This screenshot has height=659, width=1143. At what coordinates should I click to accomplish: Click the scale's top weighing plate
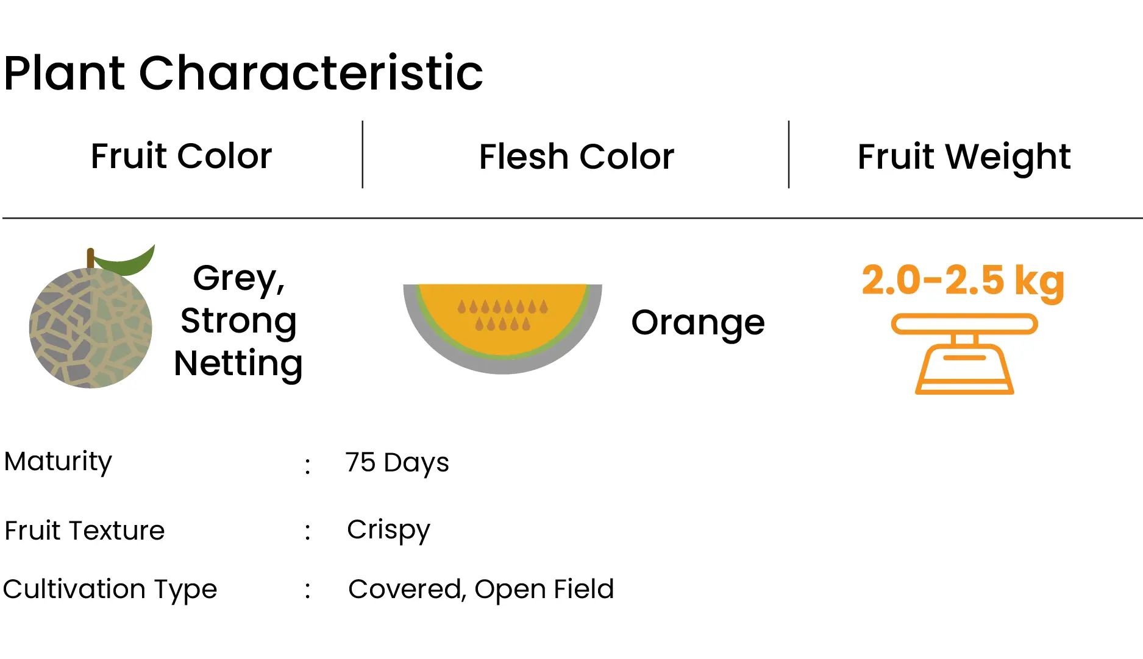click(x=964, y=324)
